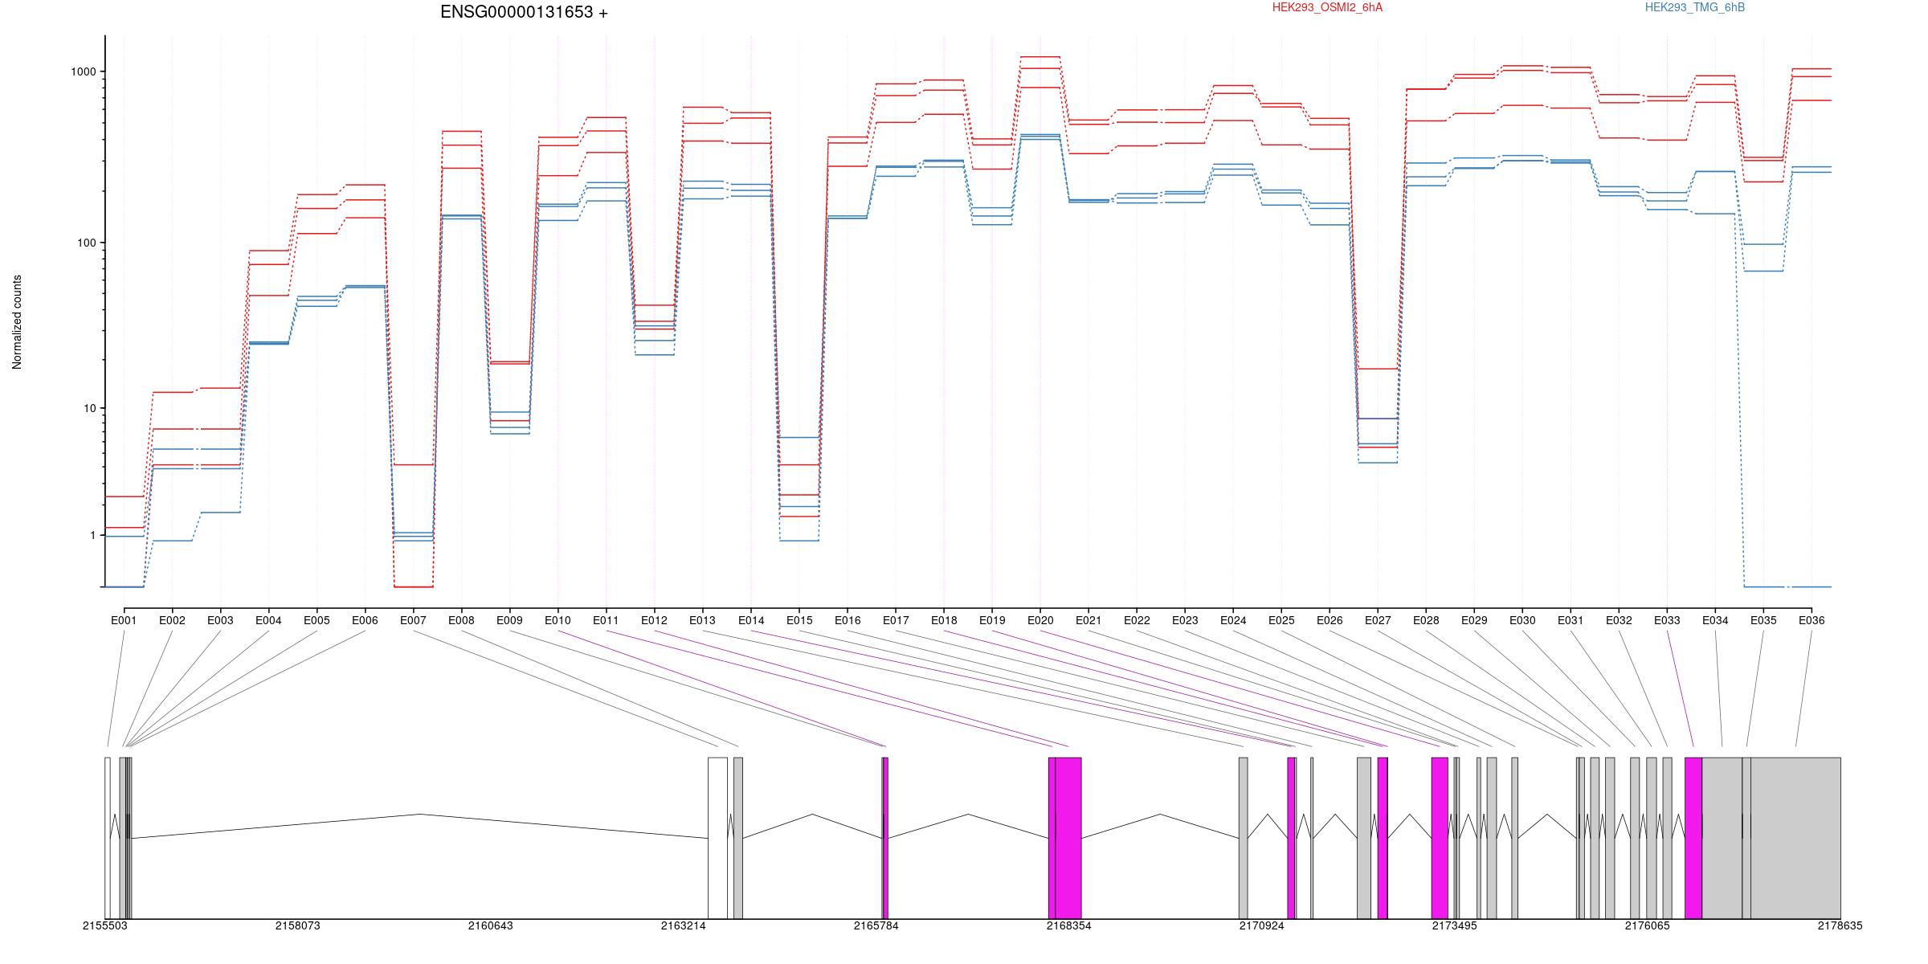This screenshot has width=1928, height=964.
Task: Click exon label E009
Action: tap(509, 620)
